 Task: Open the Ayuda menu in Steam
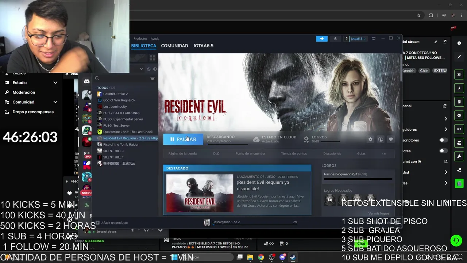pos(155,38)
